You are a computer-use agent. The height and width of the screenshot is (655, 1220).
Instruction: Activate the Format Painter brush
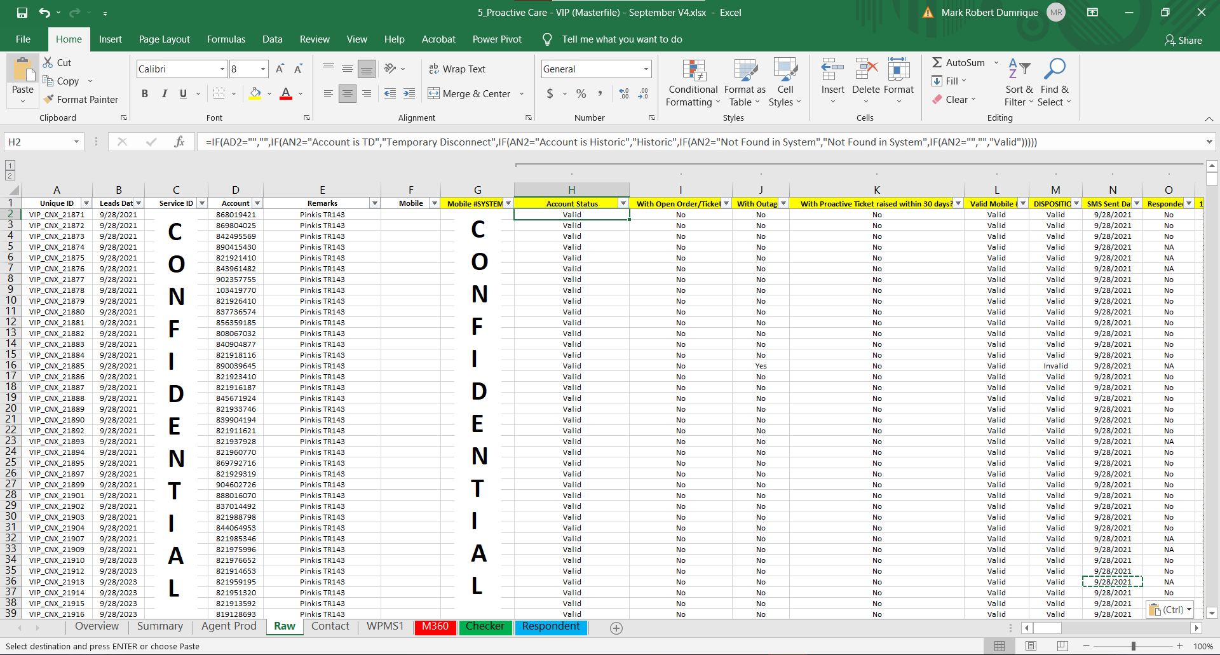(x=48, y=99)
